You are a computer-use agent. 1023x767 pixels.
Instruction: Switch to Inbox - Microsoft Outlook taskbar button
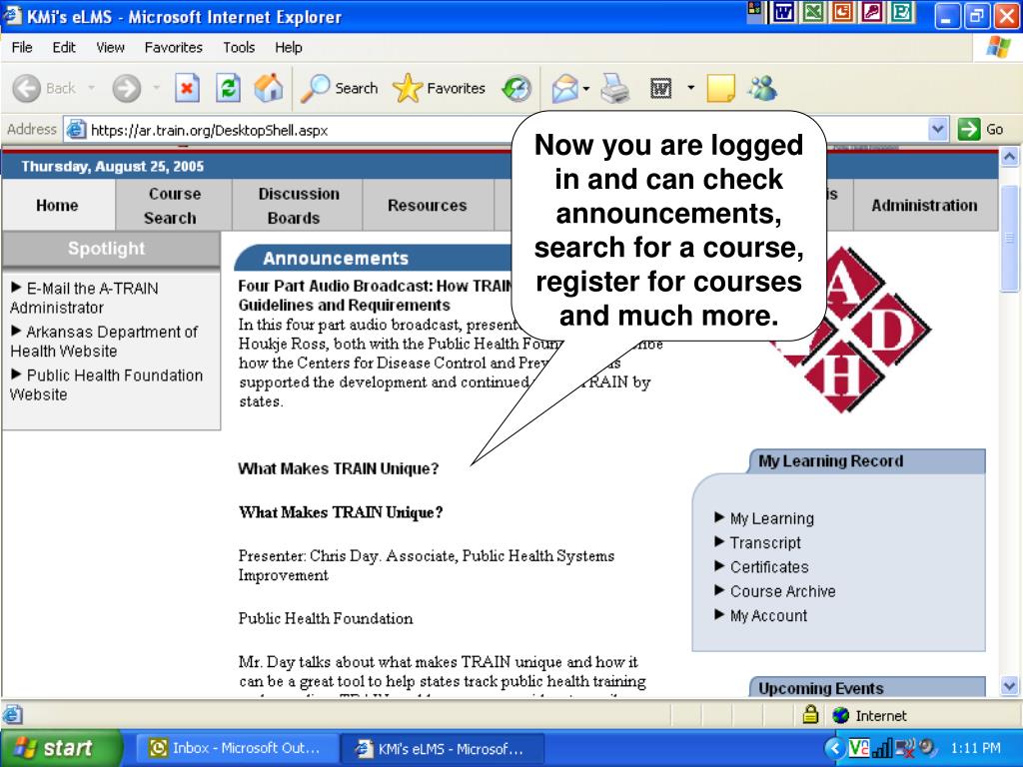pos(236,748)
